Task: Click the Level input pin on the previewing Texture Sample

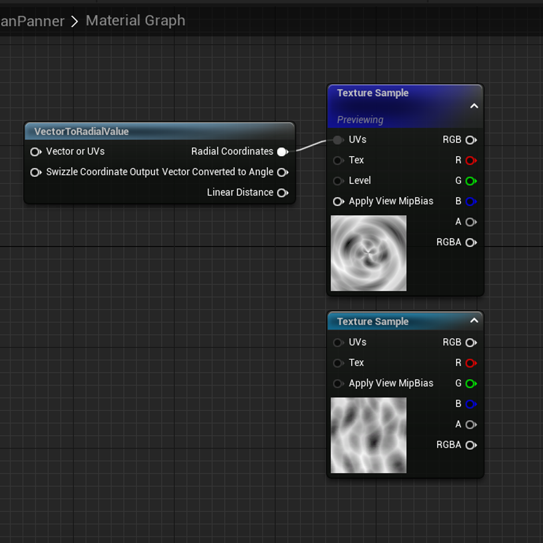Action: [338, 181]
